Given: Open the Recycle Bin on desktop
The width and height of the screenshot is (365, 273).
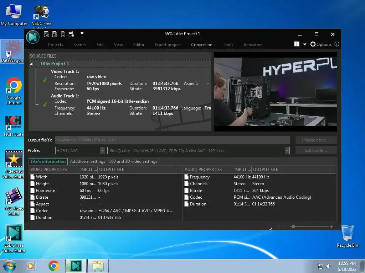Looking at the screenshot, I should [x=347, y=236].
